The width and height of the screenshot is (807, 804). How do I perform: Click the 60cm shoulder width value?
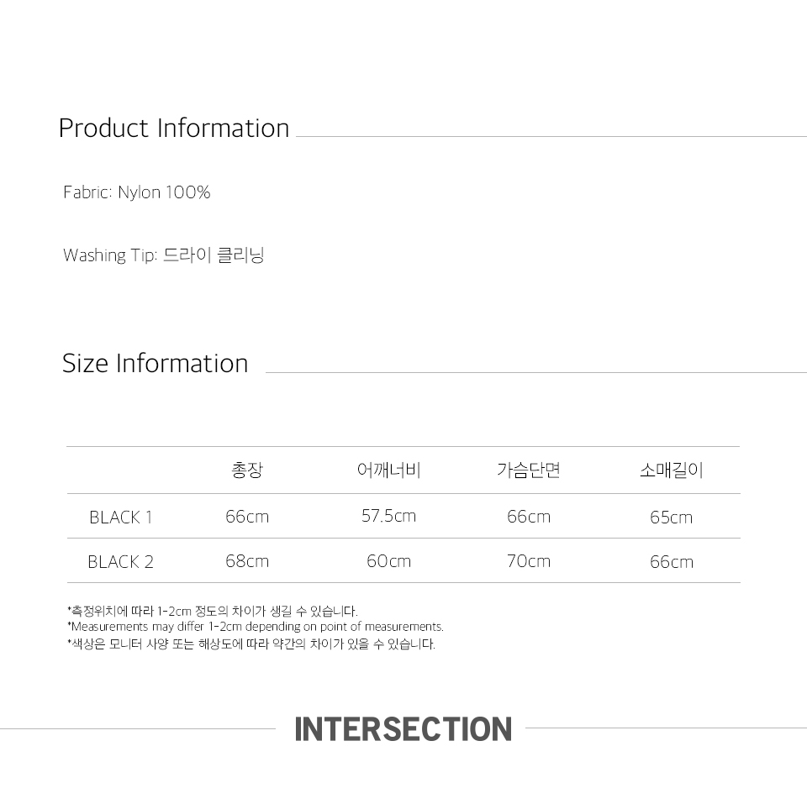388,561
